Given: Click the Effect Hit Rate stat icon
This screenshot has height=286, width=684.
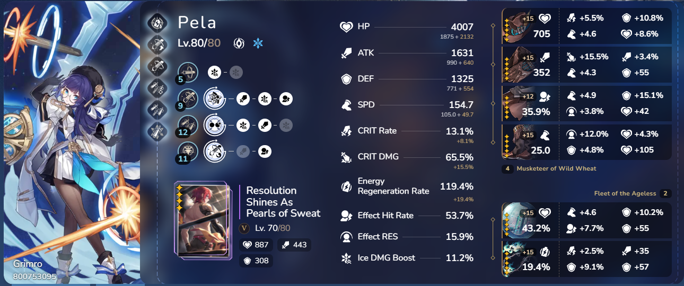Looking at the screenshot, I should (x=346, y=216).
